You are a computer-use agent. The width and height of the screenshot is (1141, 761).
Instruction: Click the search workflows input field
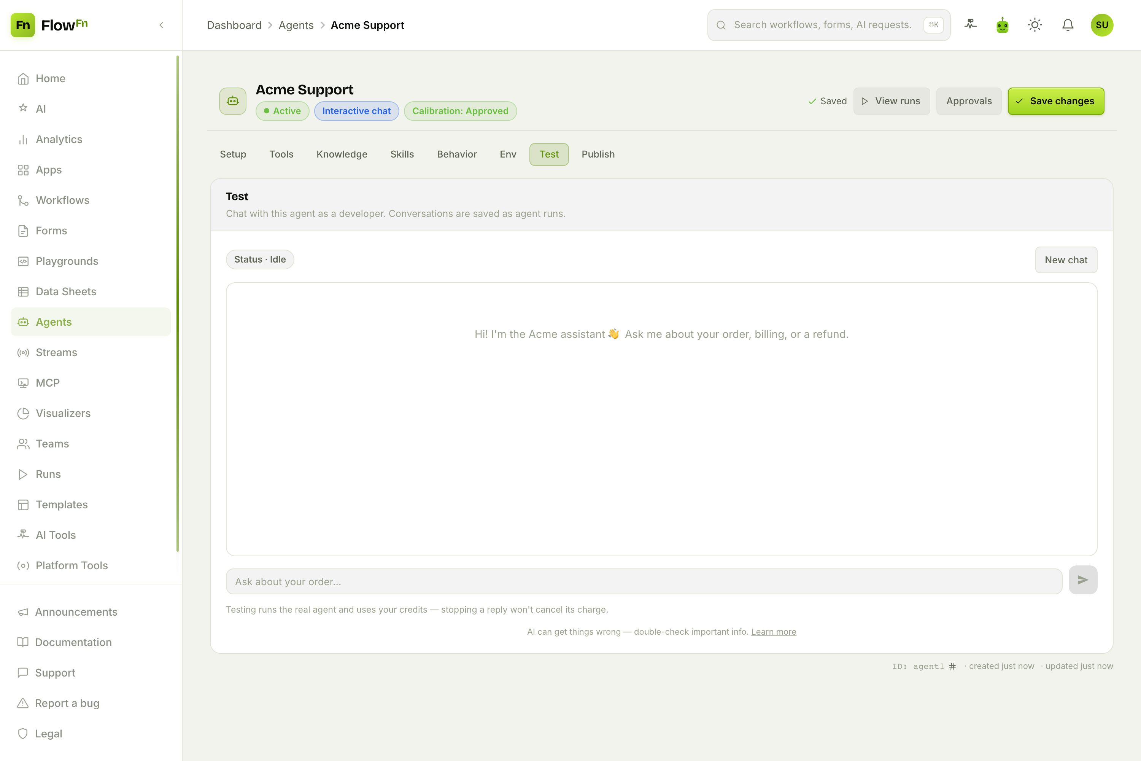point(829,25)
